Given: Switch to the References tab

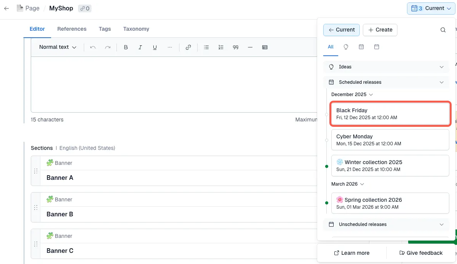Looking at the screenshot, I should point(72,29).
